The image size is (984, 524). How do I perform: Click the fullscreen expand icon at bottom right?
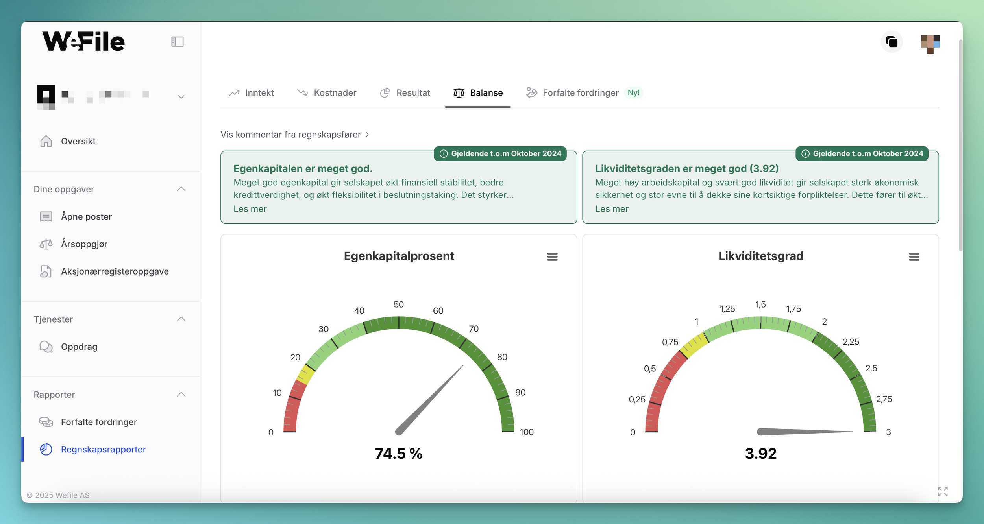coord(943,491)
